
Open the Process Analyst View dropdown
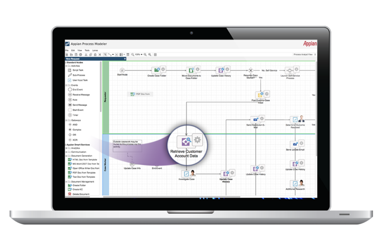click(x=304, y=55)
